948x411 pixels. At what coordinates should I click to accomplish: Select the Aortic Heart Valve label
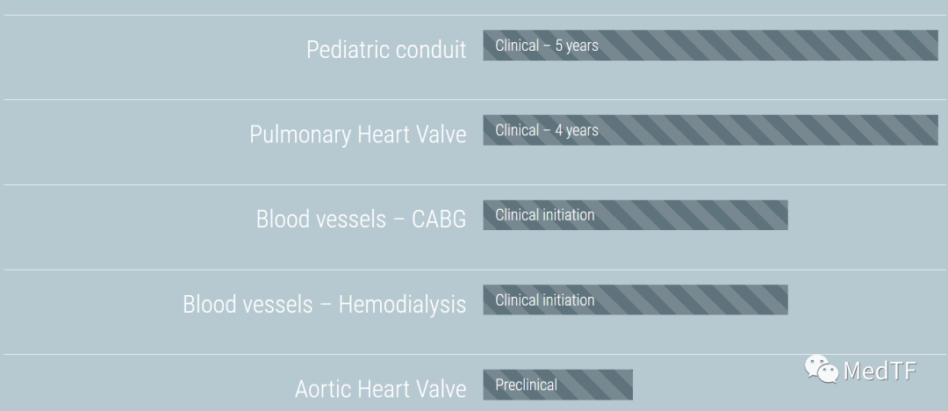[380, 388]
